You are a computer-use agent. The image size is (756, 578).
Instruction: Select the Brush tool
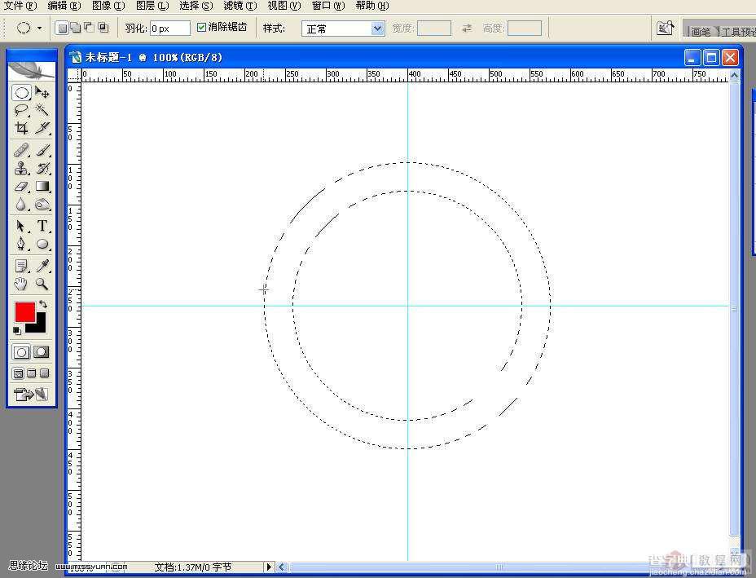pos(42,151)
